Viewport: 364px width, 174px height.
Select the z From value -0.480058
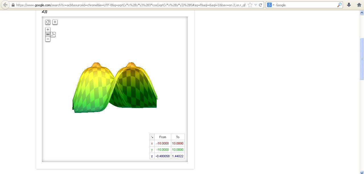[163, 156]
